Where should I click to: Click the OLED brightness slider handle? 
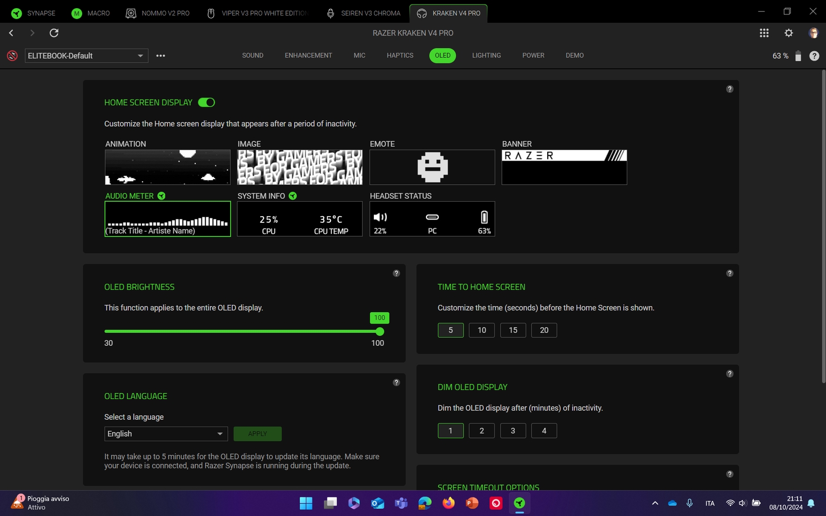[x=380, y=331]
